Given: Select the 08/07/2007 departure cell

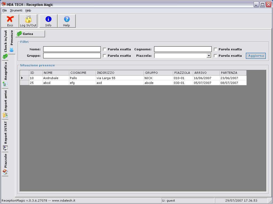Looking at the screenshot, I should (x=233, y=83).
